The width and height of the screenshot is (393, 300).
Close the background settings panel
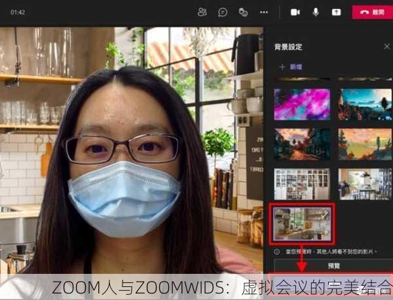tap(386, 46)
